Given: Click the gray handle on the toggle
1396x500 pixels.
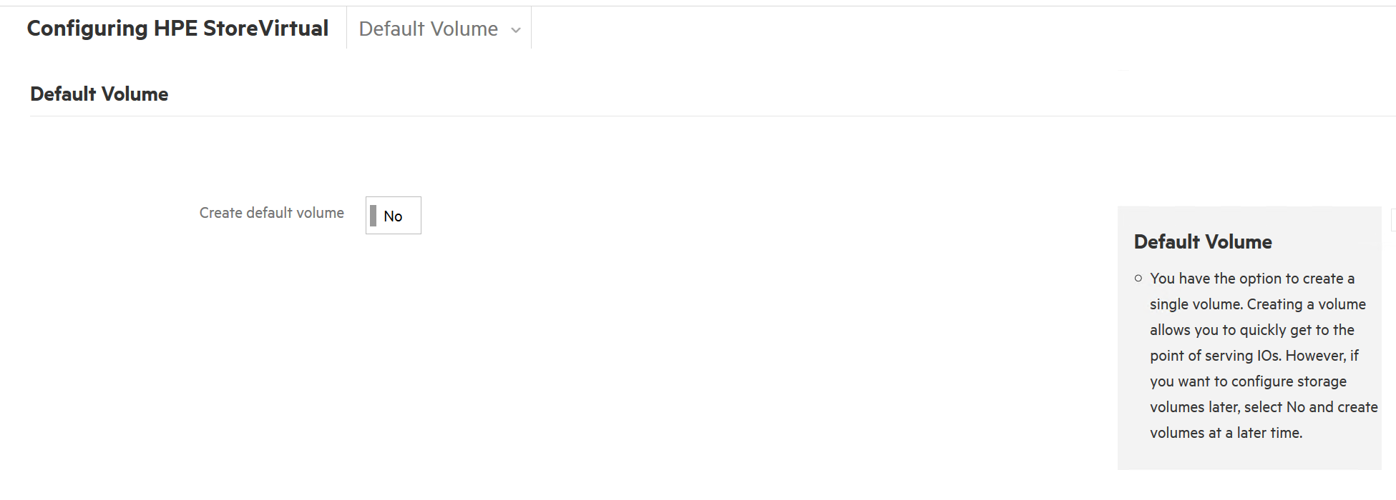Looking at the screenshot, I should (x=373, y=215).
